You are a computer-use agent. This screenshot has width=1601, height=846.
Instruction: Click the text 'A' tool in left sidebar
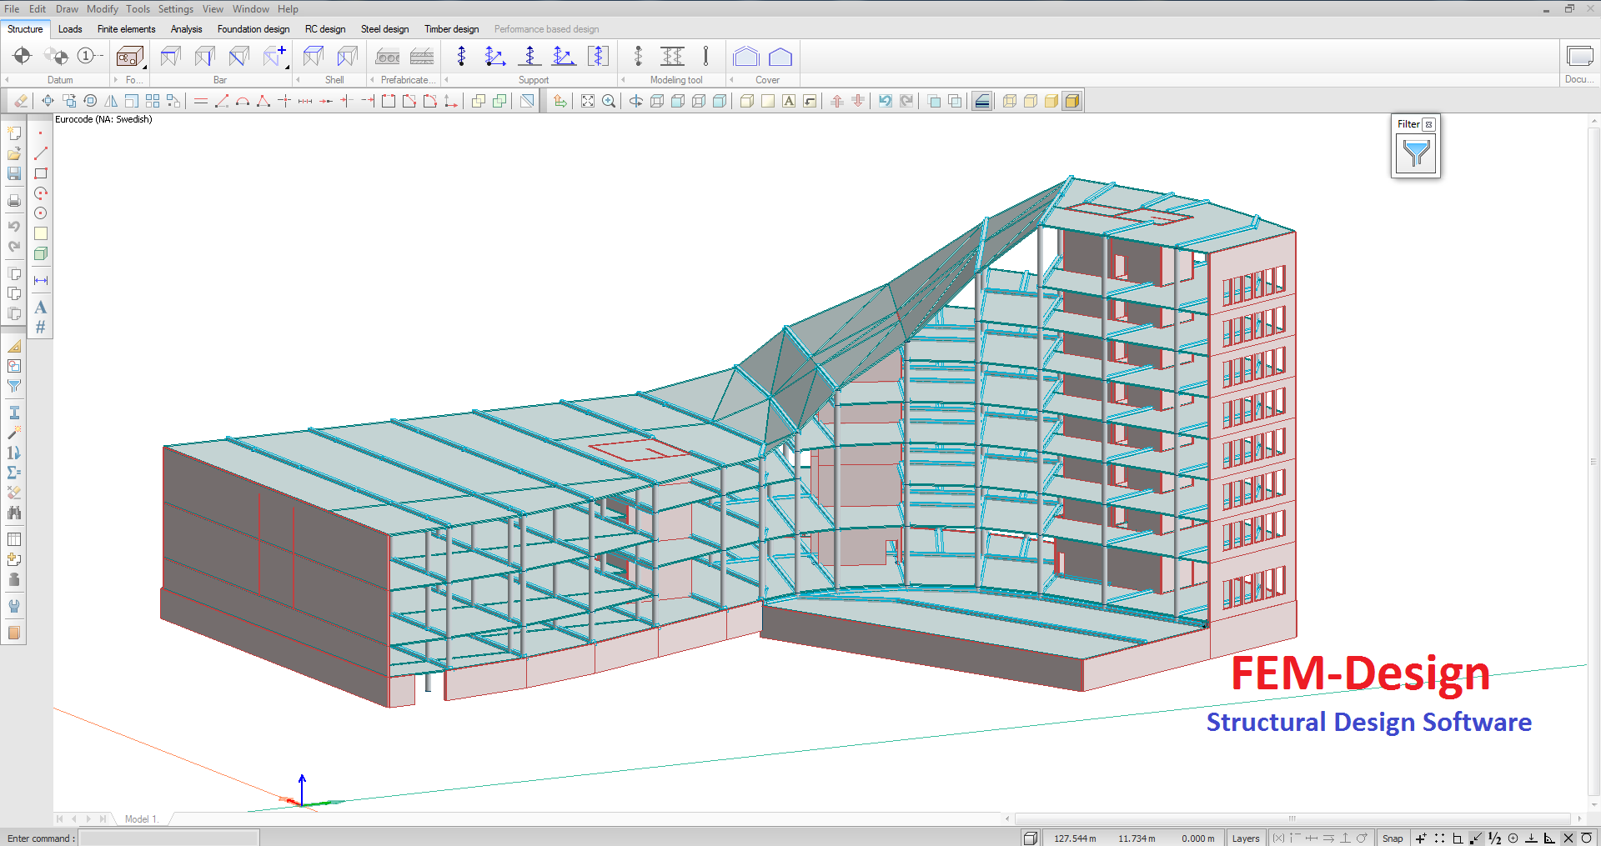click(x=40, y=308)
